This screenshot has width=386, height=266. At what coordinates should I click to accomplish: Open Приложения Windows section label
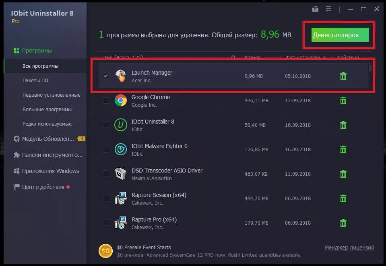point(50,171)
